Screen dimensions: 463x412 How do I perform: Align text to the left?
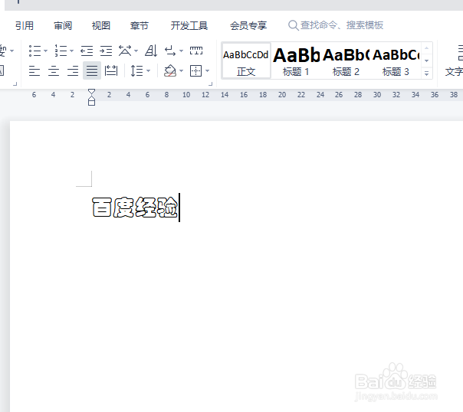(x=34, y=70)
